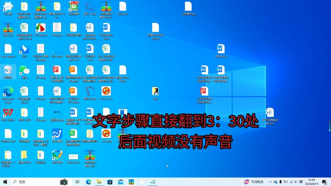Open File Explorer from the taskbar
Image resolution: width=331 pixels, height=186 pixels.
pos(99,182)
